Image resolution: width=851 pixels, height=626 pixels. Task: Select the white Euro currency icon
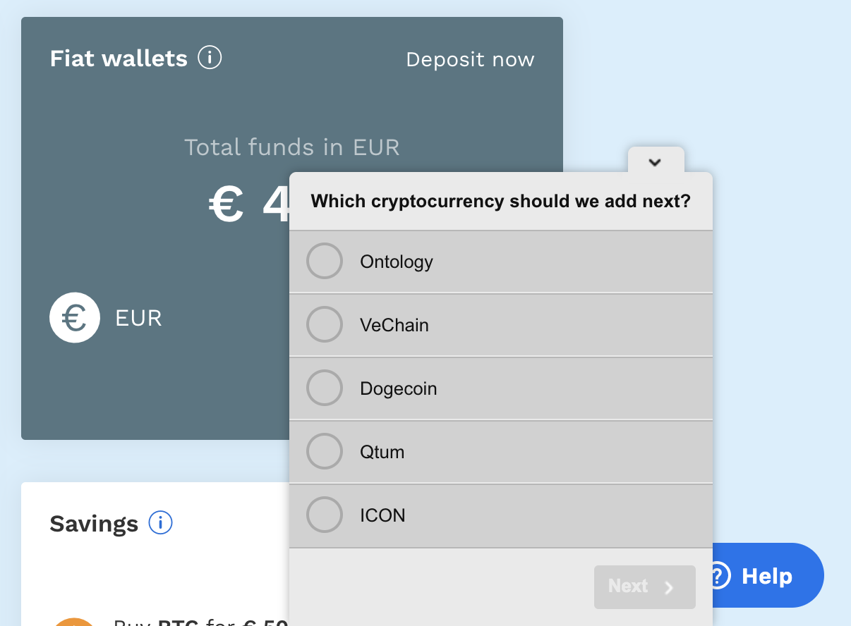click(75, 318)
